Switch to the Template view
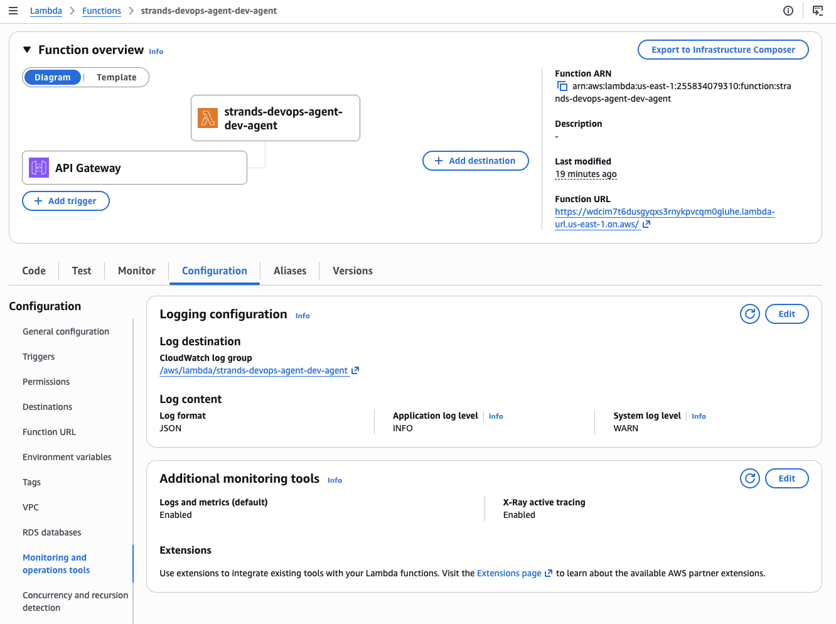 tap(117, 77)
